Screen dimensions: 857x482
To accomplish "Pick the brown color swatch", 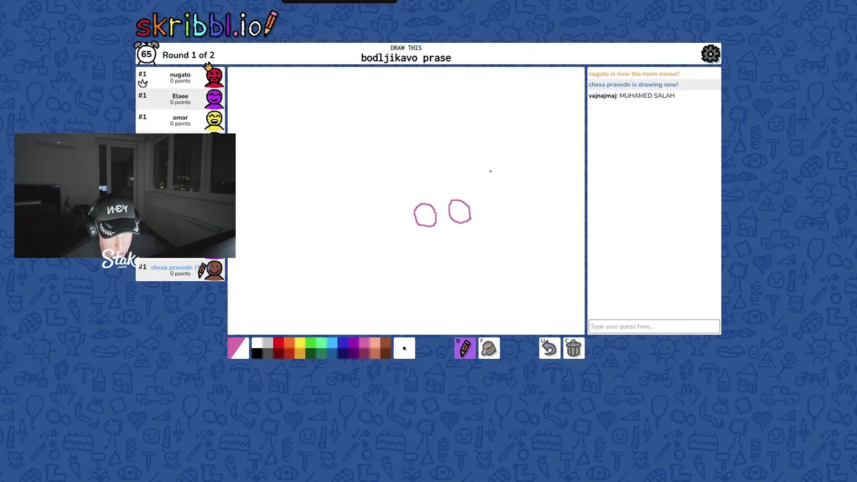I will coord(386,343).
